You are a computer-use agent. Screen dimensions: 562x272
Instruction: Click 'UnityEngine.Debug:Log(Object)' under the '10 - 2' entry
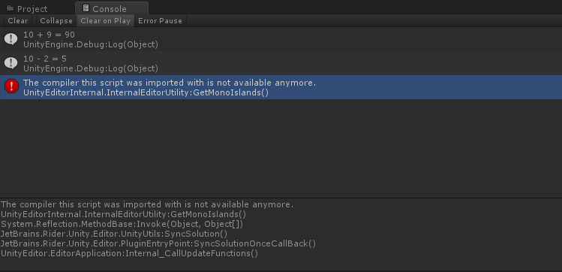(x=91, y=68)
